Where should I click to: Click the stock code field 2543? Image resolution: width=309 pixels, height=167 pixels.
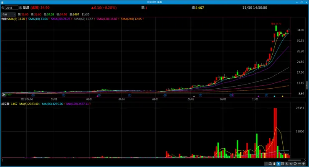11,7
